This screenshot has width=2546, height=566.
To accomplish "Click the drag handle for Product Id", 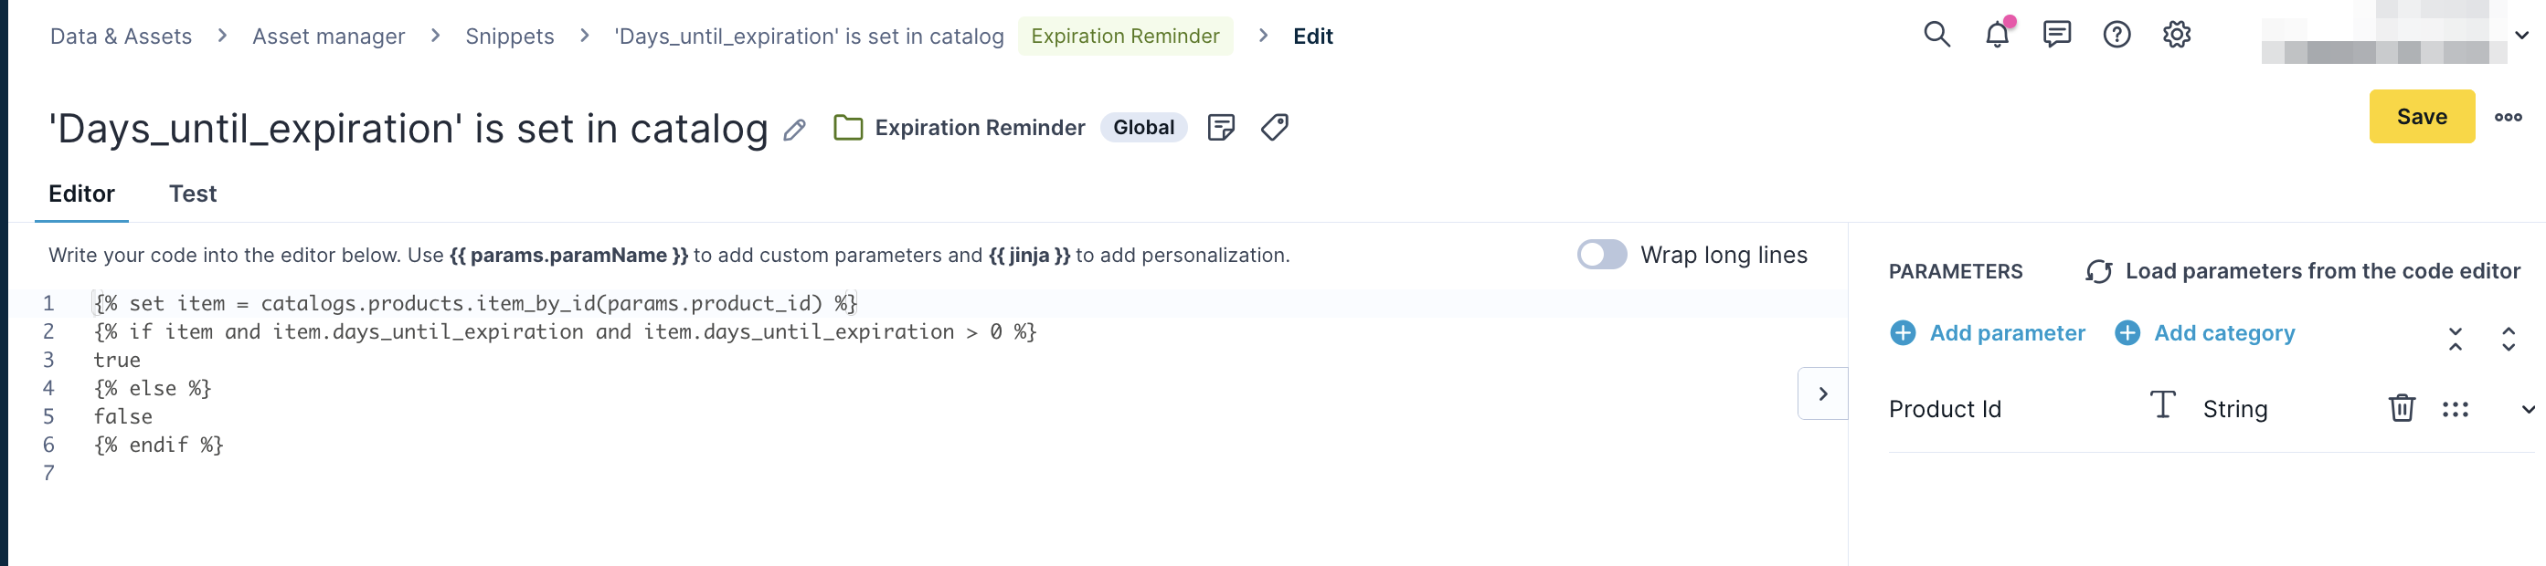I will pyautogui.click(x=2455, y=409).
